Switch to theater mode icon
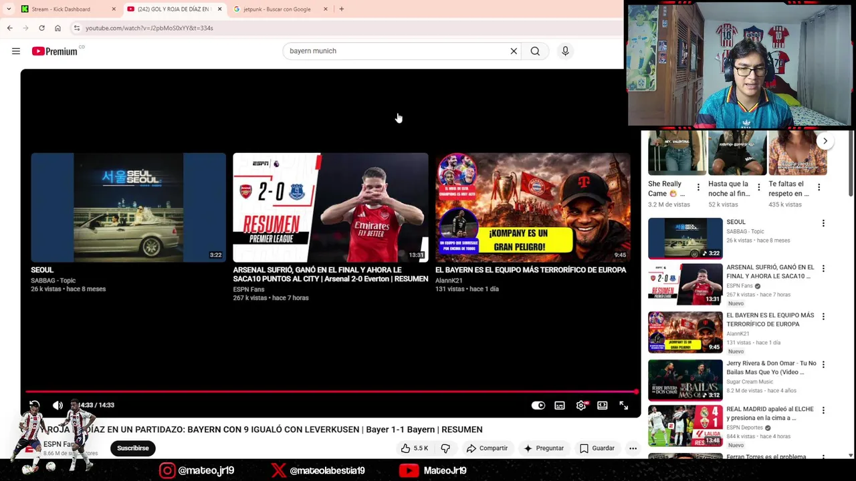 (603, 406)
